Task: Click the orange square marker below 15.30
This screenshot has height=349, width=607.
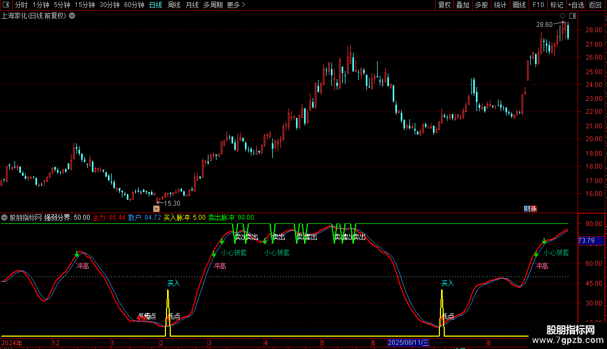Action: 156,208
